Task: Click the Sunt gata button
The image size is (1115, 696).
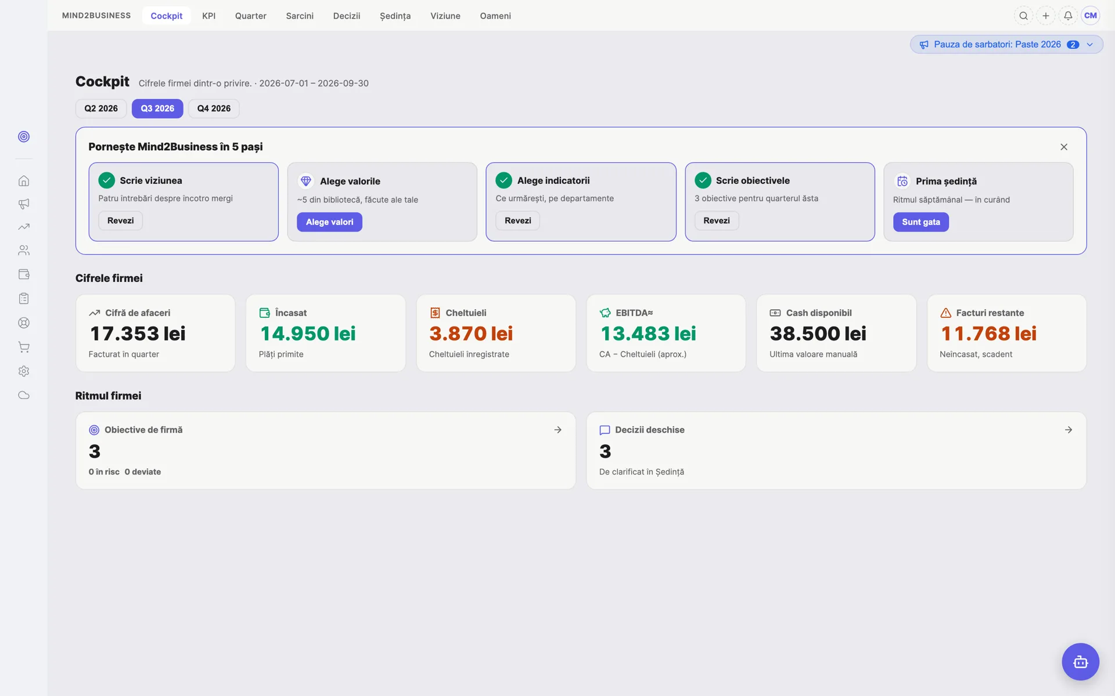Action: [920, 222]
